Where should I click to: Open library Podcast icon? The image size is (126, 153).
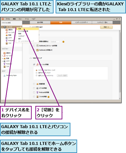tap(4, 64)
